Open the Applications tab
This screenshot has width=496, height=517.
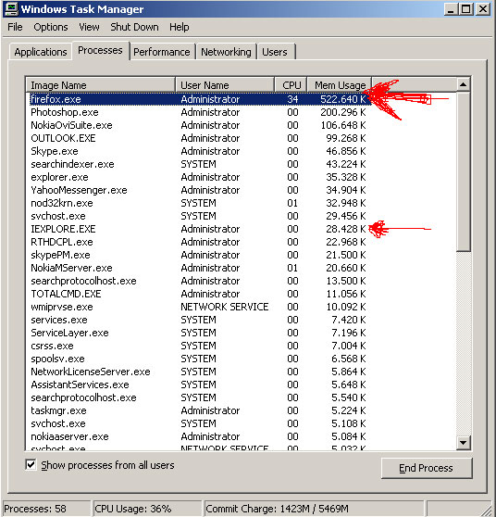tap(41, 52)
